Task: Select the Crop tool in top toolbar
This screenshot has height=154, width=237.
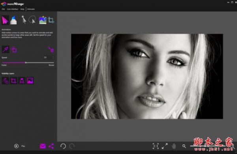Action: [x=51, y=20]
